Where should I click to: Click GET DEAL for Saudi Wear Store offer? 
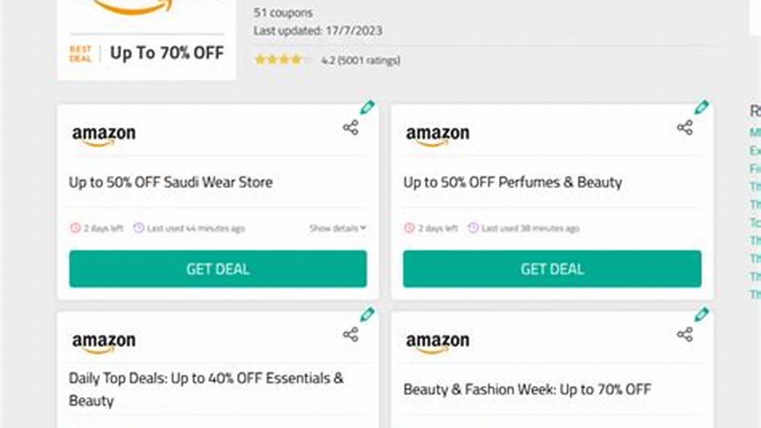click(x=218, y=269)
